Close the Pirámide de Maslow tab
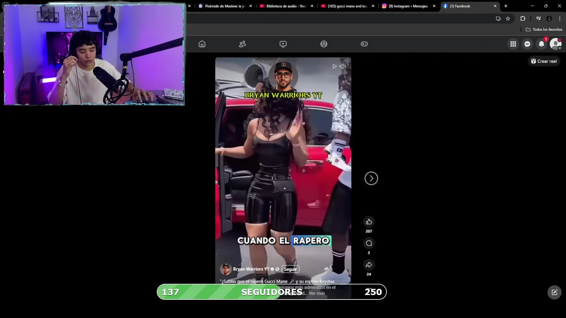Image resolution: width=566 pixels, height=318 pixels. click(251, 6)
